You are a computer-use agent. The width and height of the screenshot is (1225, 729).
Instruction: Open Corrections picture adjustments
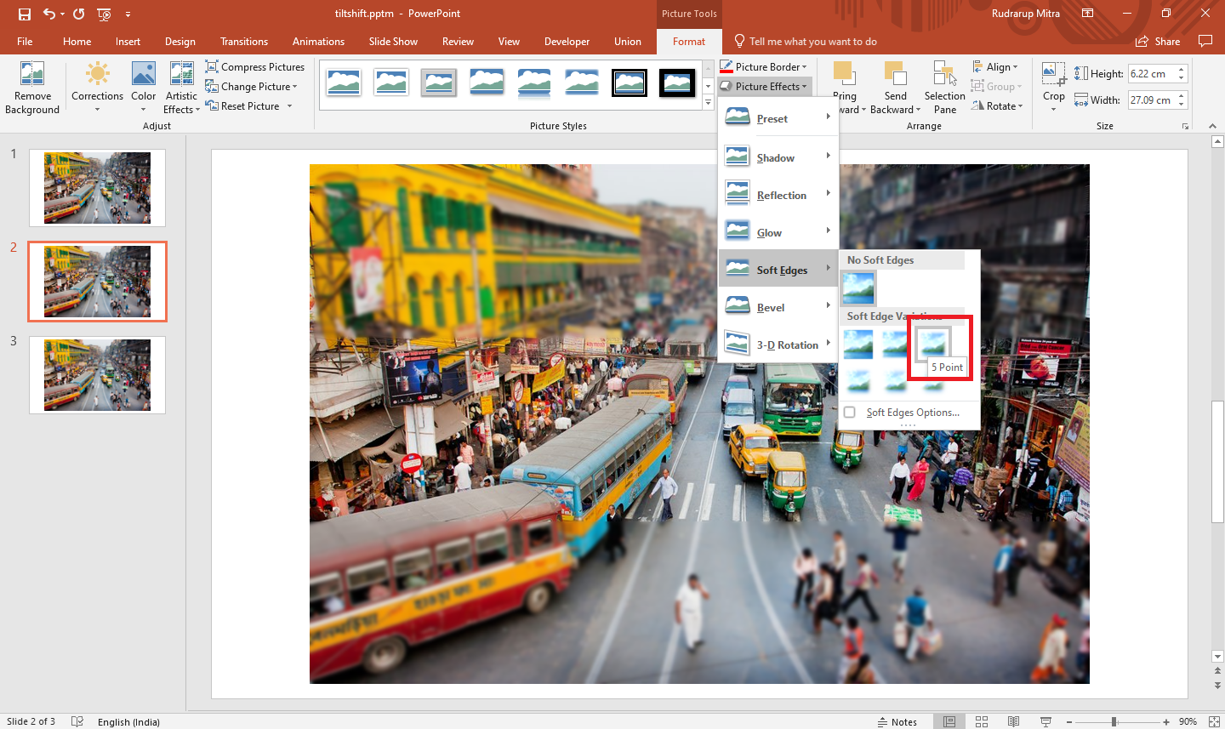click(97, 88)
